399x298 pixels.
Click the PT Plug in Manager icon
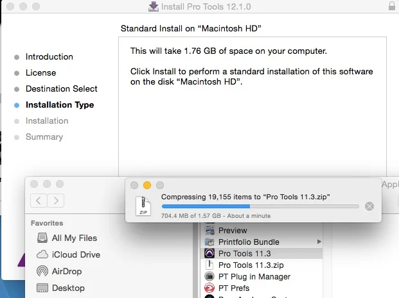(209, 276)
